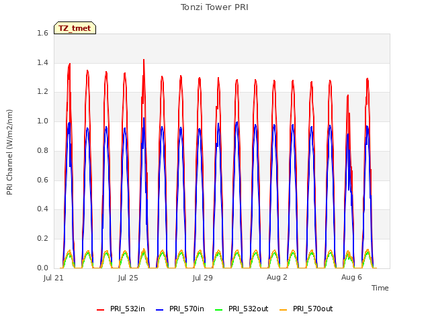Toggle the PRI_570in legend entry
Screen dimensions: 430x322
tap(180, 309)
